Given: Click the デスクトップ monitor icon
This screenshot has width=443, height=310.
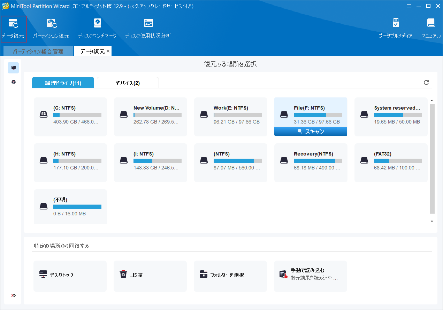Looking at the screenshot, I should click(x=43, y=274).
